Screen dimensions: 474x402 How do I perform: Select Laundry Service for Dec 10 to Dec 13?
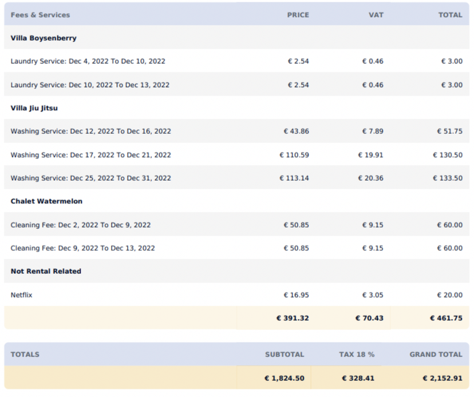tap(90, 85)
